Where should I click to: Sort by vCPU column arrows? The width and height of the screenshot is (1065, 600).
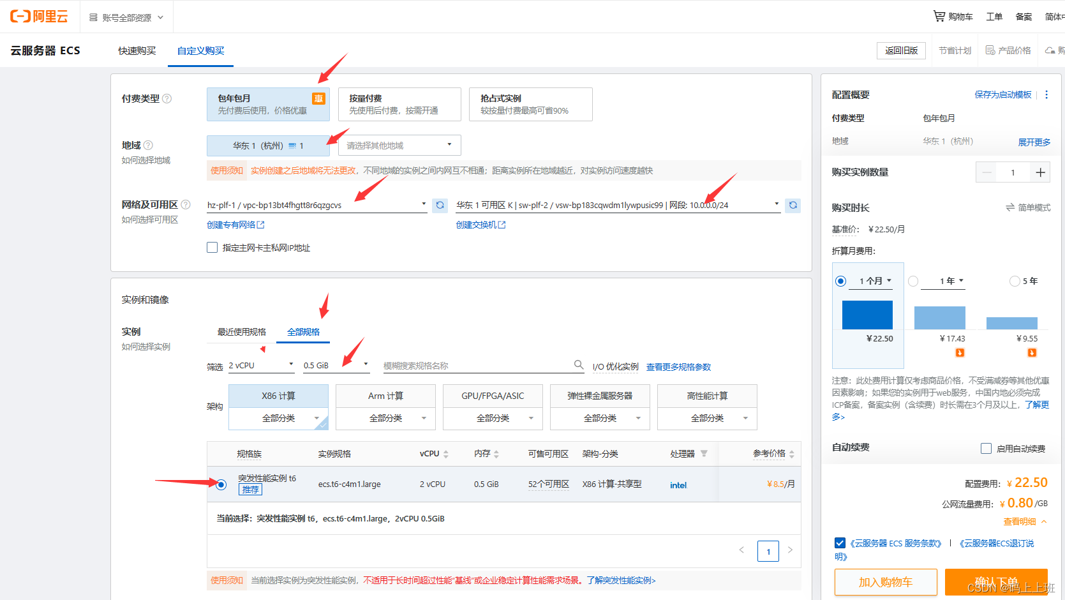446,454
